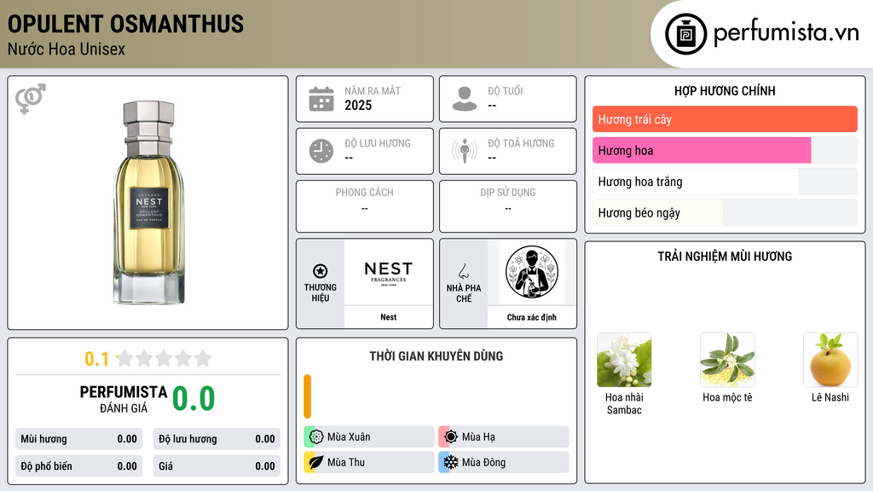Click the nose icon above Nhà pha chế

(x=463, y=271)
